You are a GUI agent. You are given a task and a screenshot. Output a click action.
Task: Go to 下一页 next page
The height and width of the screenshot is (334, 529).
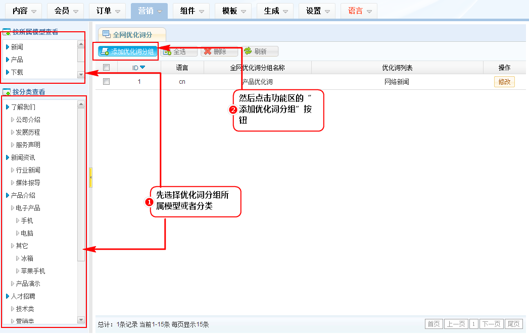pos(491,324)
